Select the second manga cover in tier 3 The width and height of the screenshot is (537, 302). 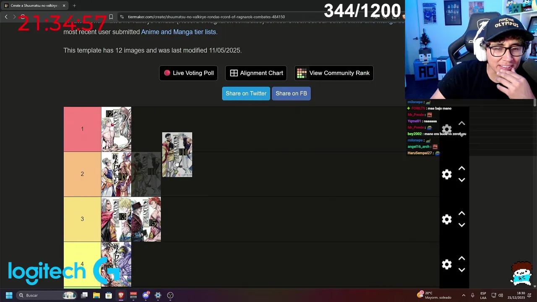click(146, 219)
